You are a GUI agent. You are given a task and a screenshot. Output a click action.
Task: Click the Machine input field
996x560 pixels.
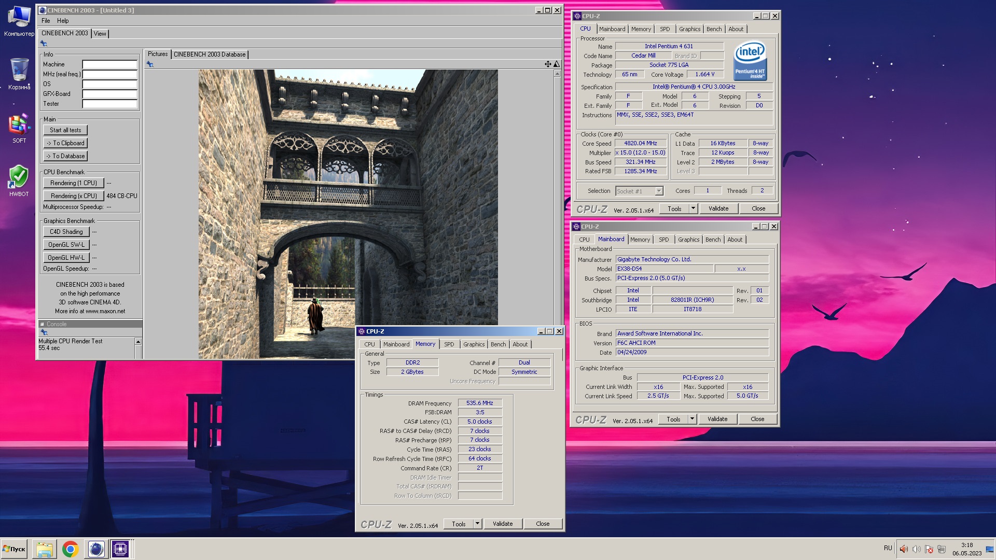click(x=109, y=64)
